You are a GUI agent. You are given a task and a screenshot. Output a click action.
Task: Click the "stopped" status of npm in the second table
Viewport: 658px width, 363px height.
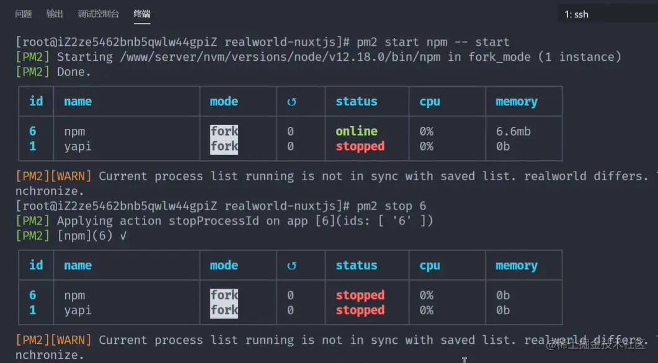(x=360, y=295)
